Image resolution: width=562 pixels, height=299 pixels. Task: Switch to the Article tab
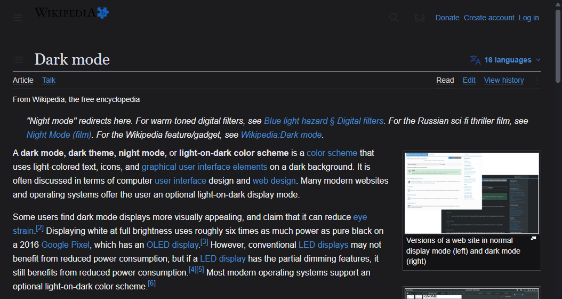(23, 81)
